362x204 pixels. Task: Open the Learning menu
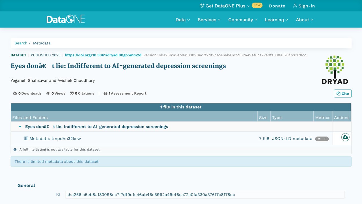click(x=276, y=20)
